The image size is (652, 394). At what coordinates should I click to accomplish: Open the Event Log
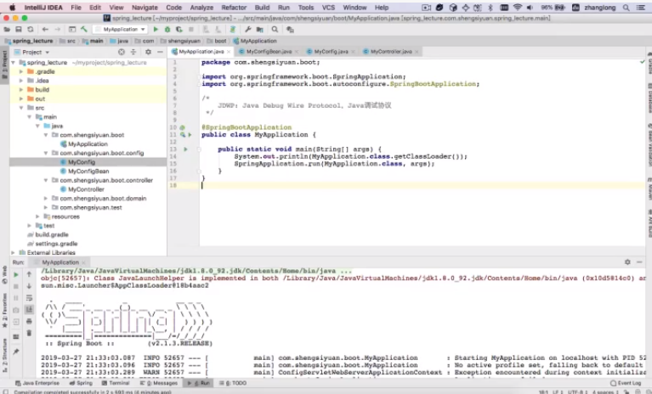[627, 383]
